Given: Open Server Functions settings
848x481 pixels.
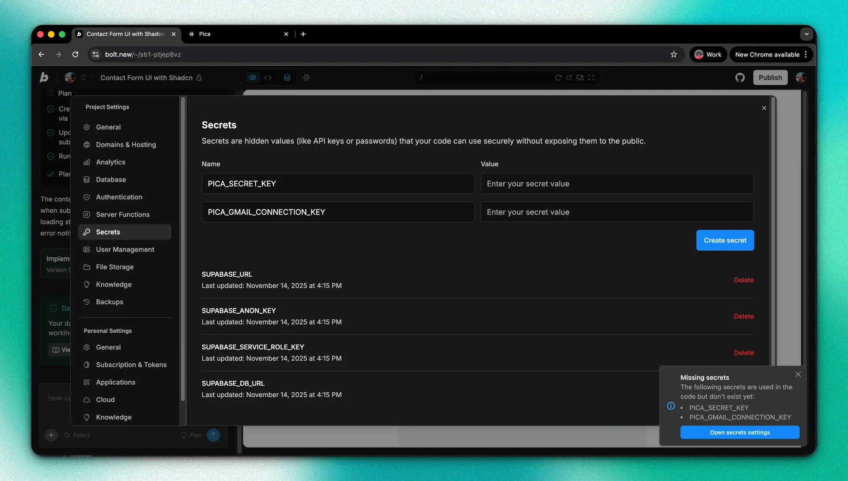Looking at the screenshot, I should (x=125, y=214).
